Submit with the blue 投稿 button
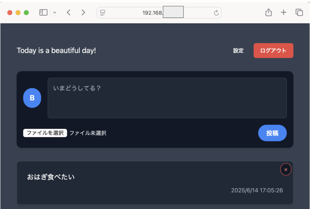310x209 pixels. tap(272, 133)
